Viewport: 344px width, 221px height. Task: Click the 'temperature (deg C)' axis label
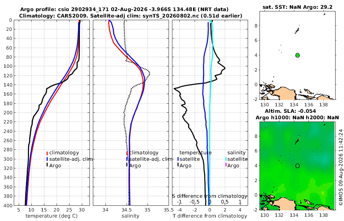52,216
